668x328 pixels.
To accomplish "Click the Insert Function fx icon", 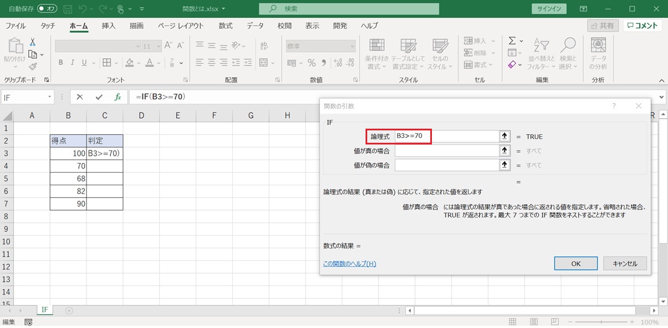I will 117,97.
